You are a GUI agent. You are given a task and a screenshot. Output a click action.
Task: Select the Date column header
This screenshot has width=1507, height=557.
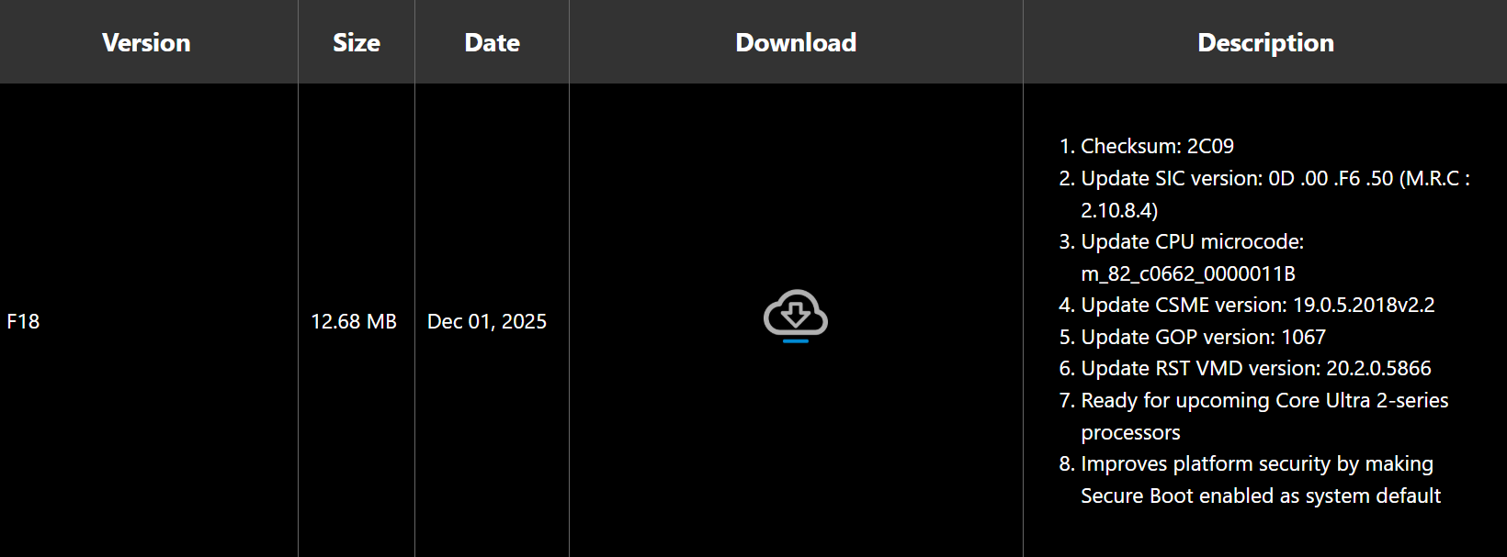tap(493, 42)
